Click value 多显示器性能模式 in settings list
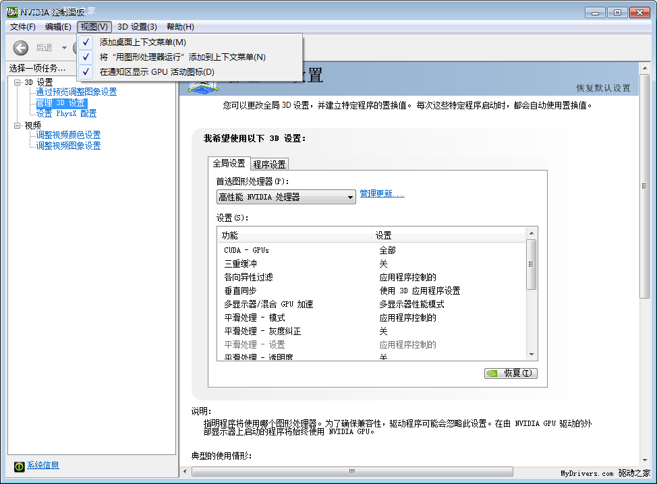Viewport: 657px width, 484px height. (411, 304)
